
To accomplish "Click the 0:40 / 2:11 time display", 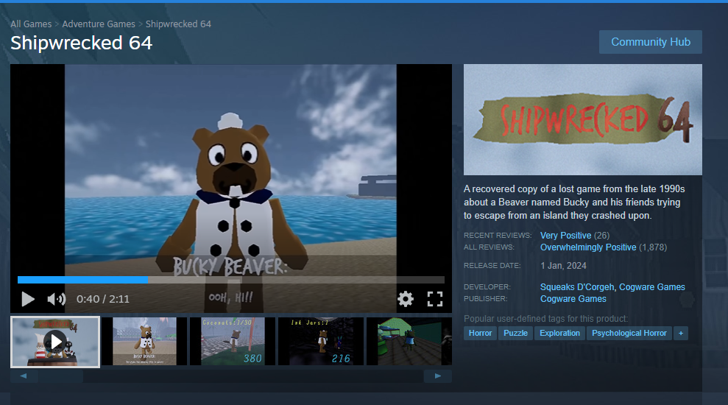I will [x=102, y=299].
